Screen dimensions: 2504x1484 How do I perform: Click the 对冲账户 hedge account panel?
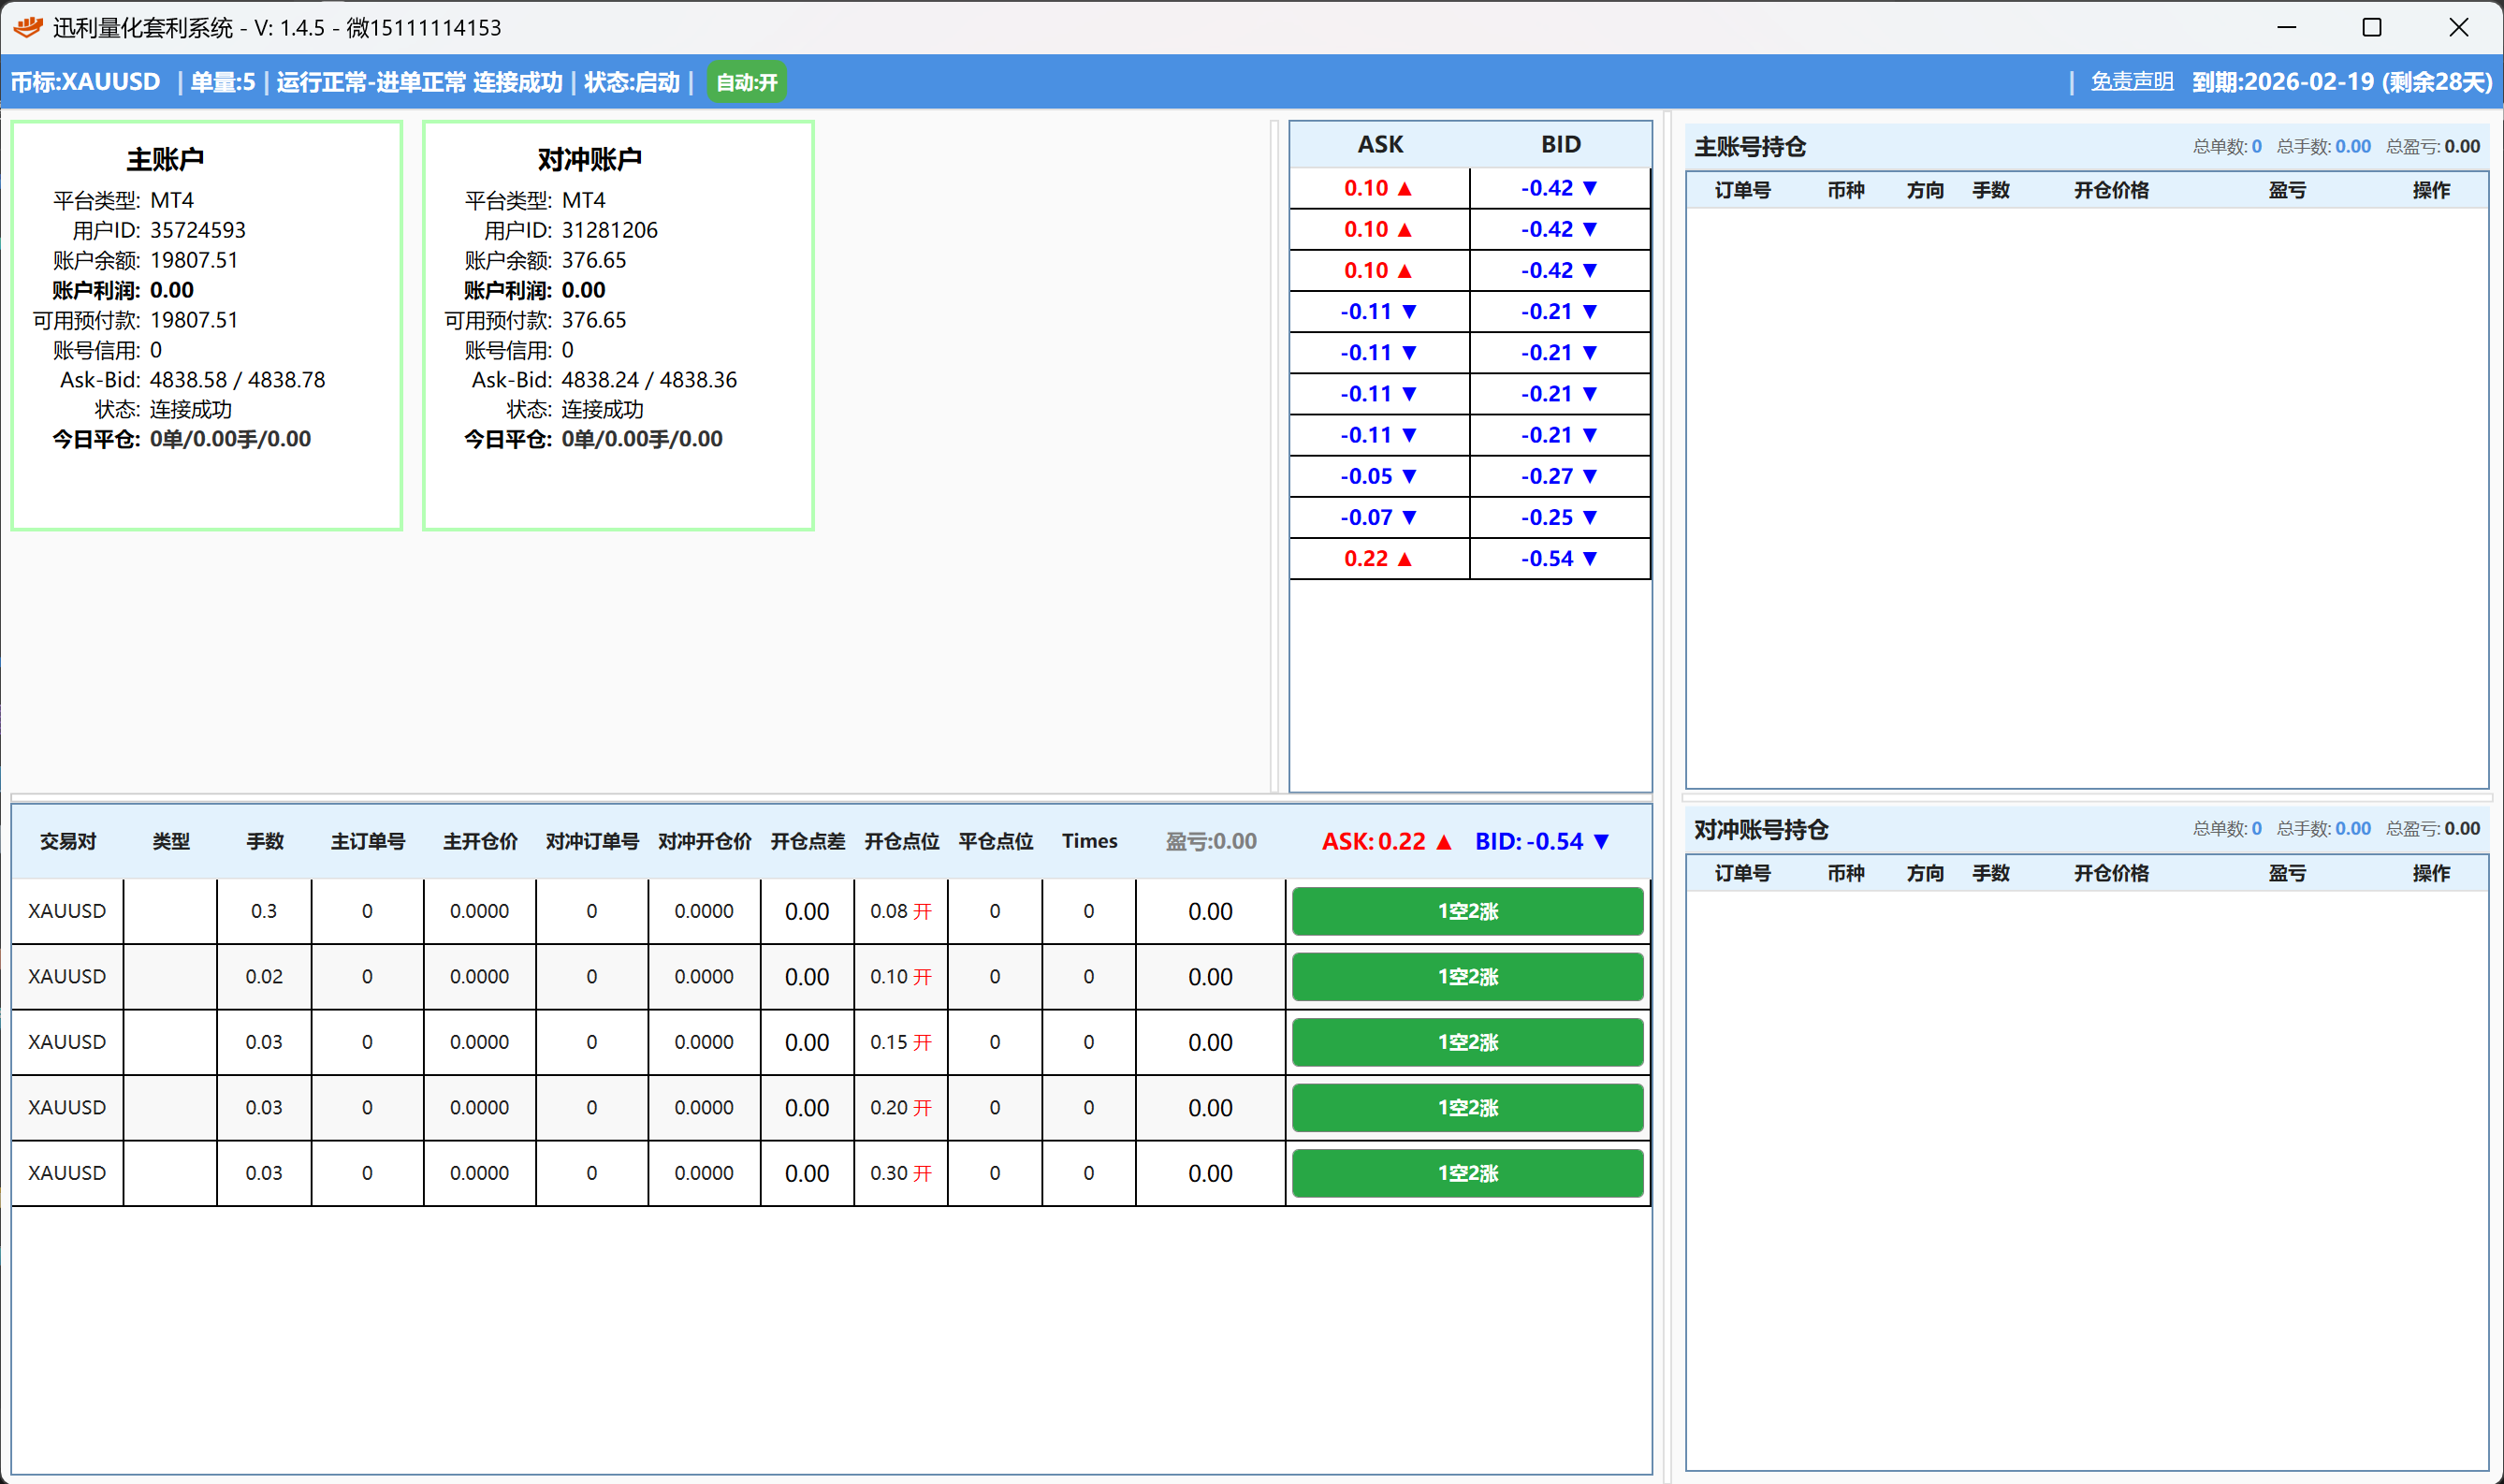[618, 326]
